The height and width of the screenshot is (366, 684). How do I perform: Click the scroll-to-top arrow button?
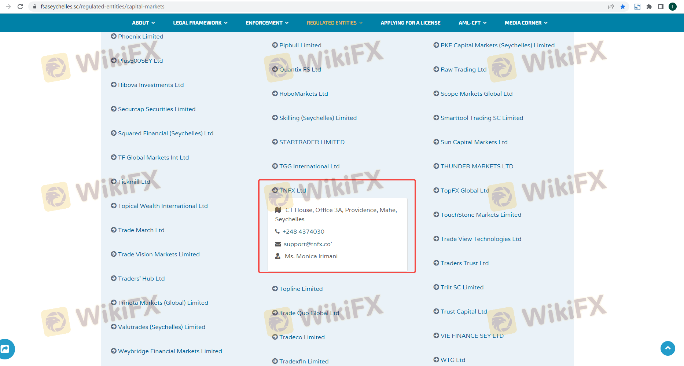point(668,348)
